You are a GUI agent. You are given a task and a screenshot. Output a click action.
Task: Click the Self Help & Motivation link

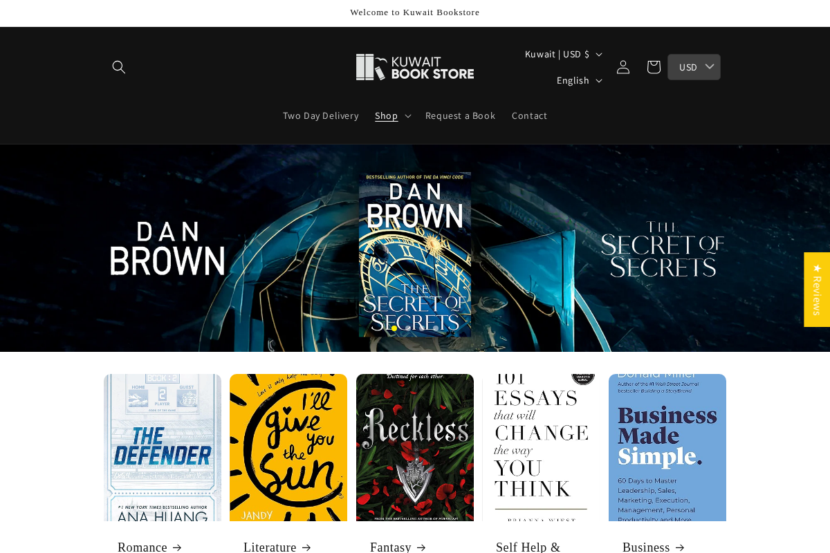[528, 547]
